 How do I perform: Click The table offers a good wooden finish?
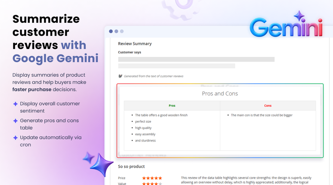point(161,115)
